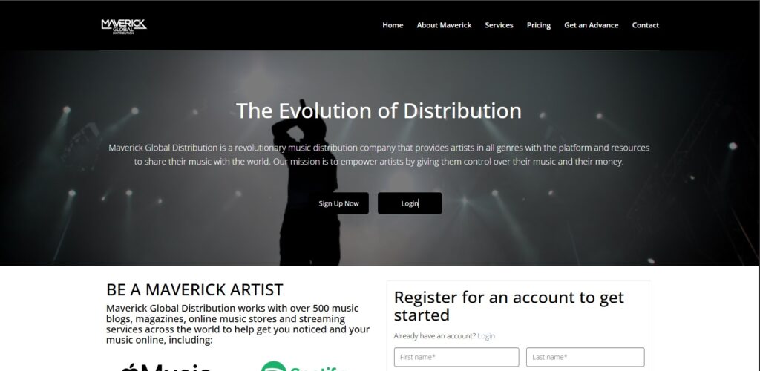Image resolution: width=760 pixels, height=371 pixels.
Task: Click the hero mission statement paragraph
Action: point(379,154)
